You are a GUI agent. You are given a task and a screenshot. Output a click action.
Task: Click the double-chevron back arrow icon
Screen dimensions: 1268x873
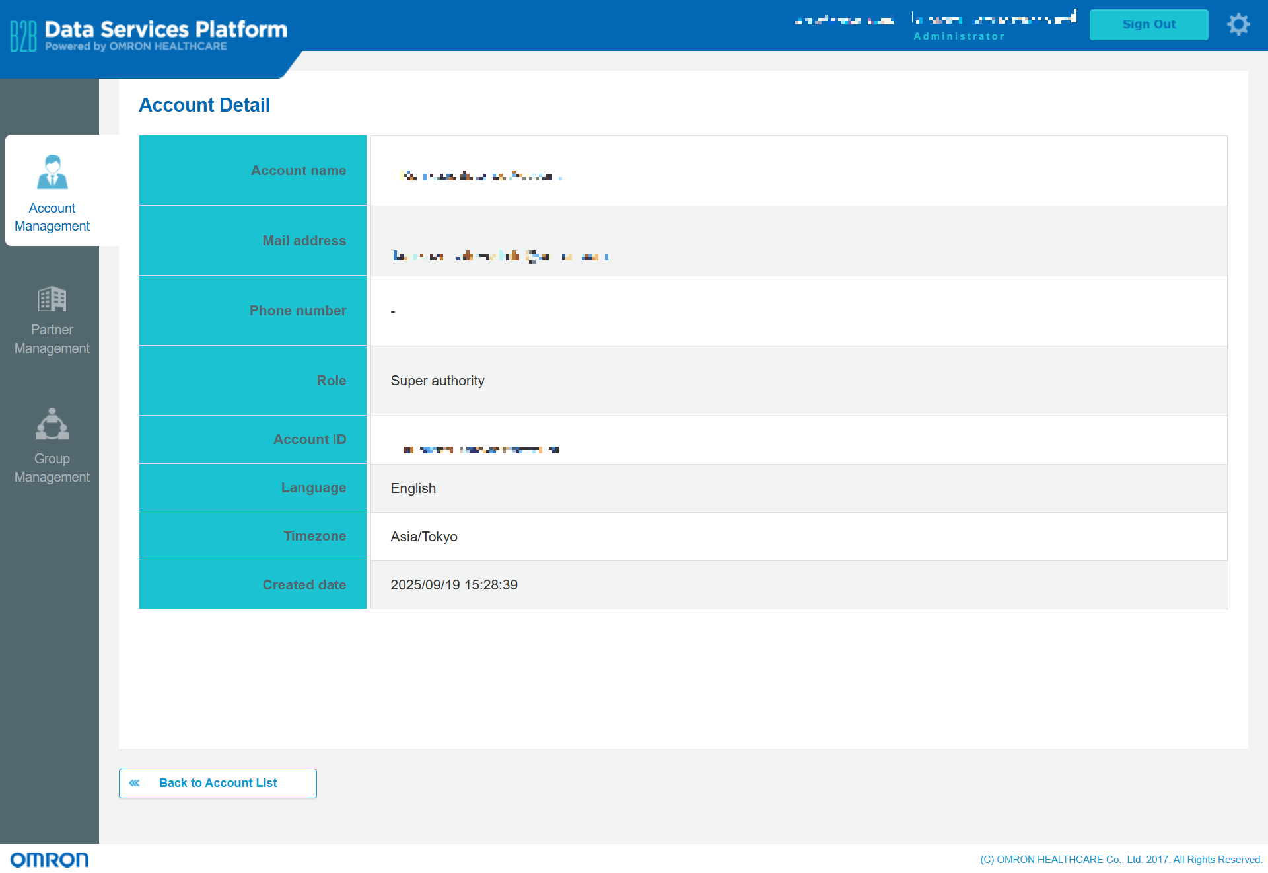[x=135, y=783]
